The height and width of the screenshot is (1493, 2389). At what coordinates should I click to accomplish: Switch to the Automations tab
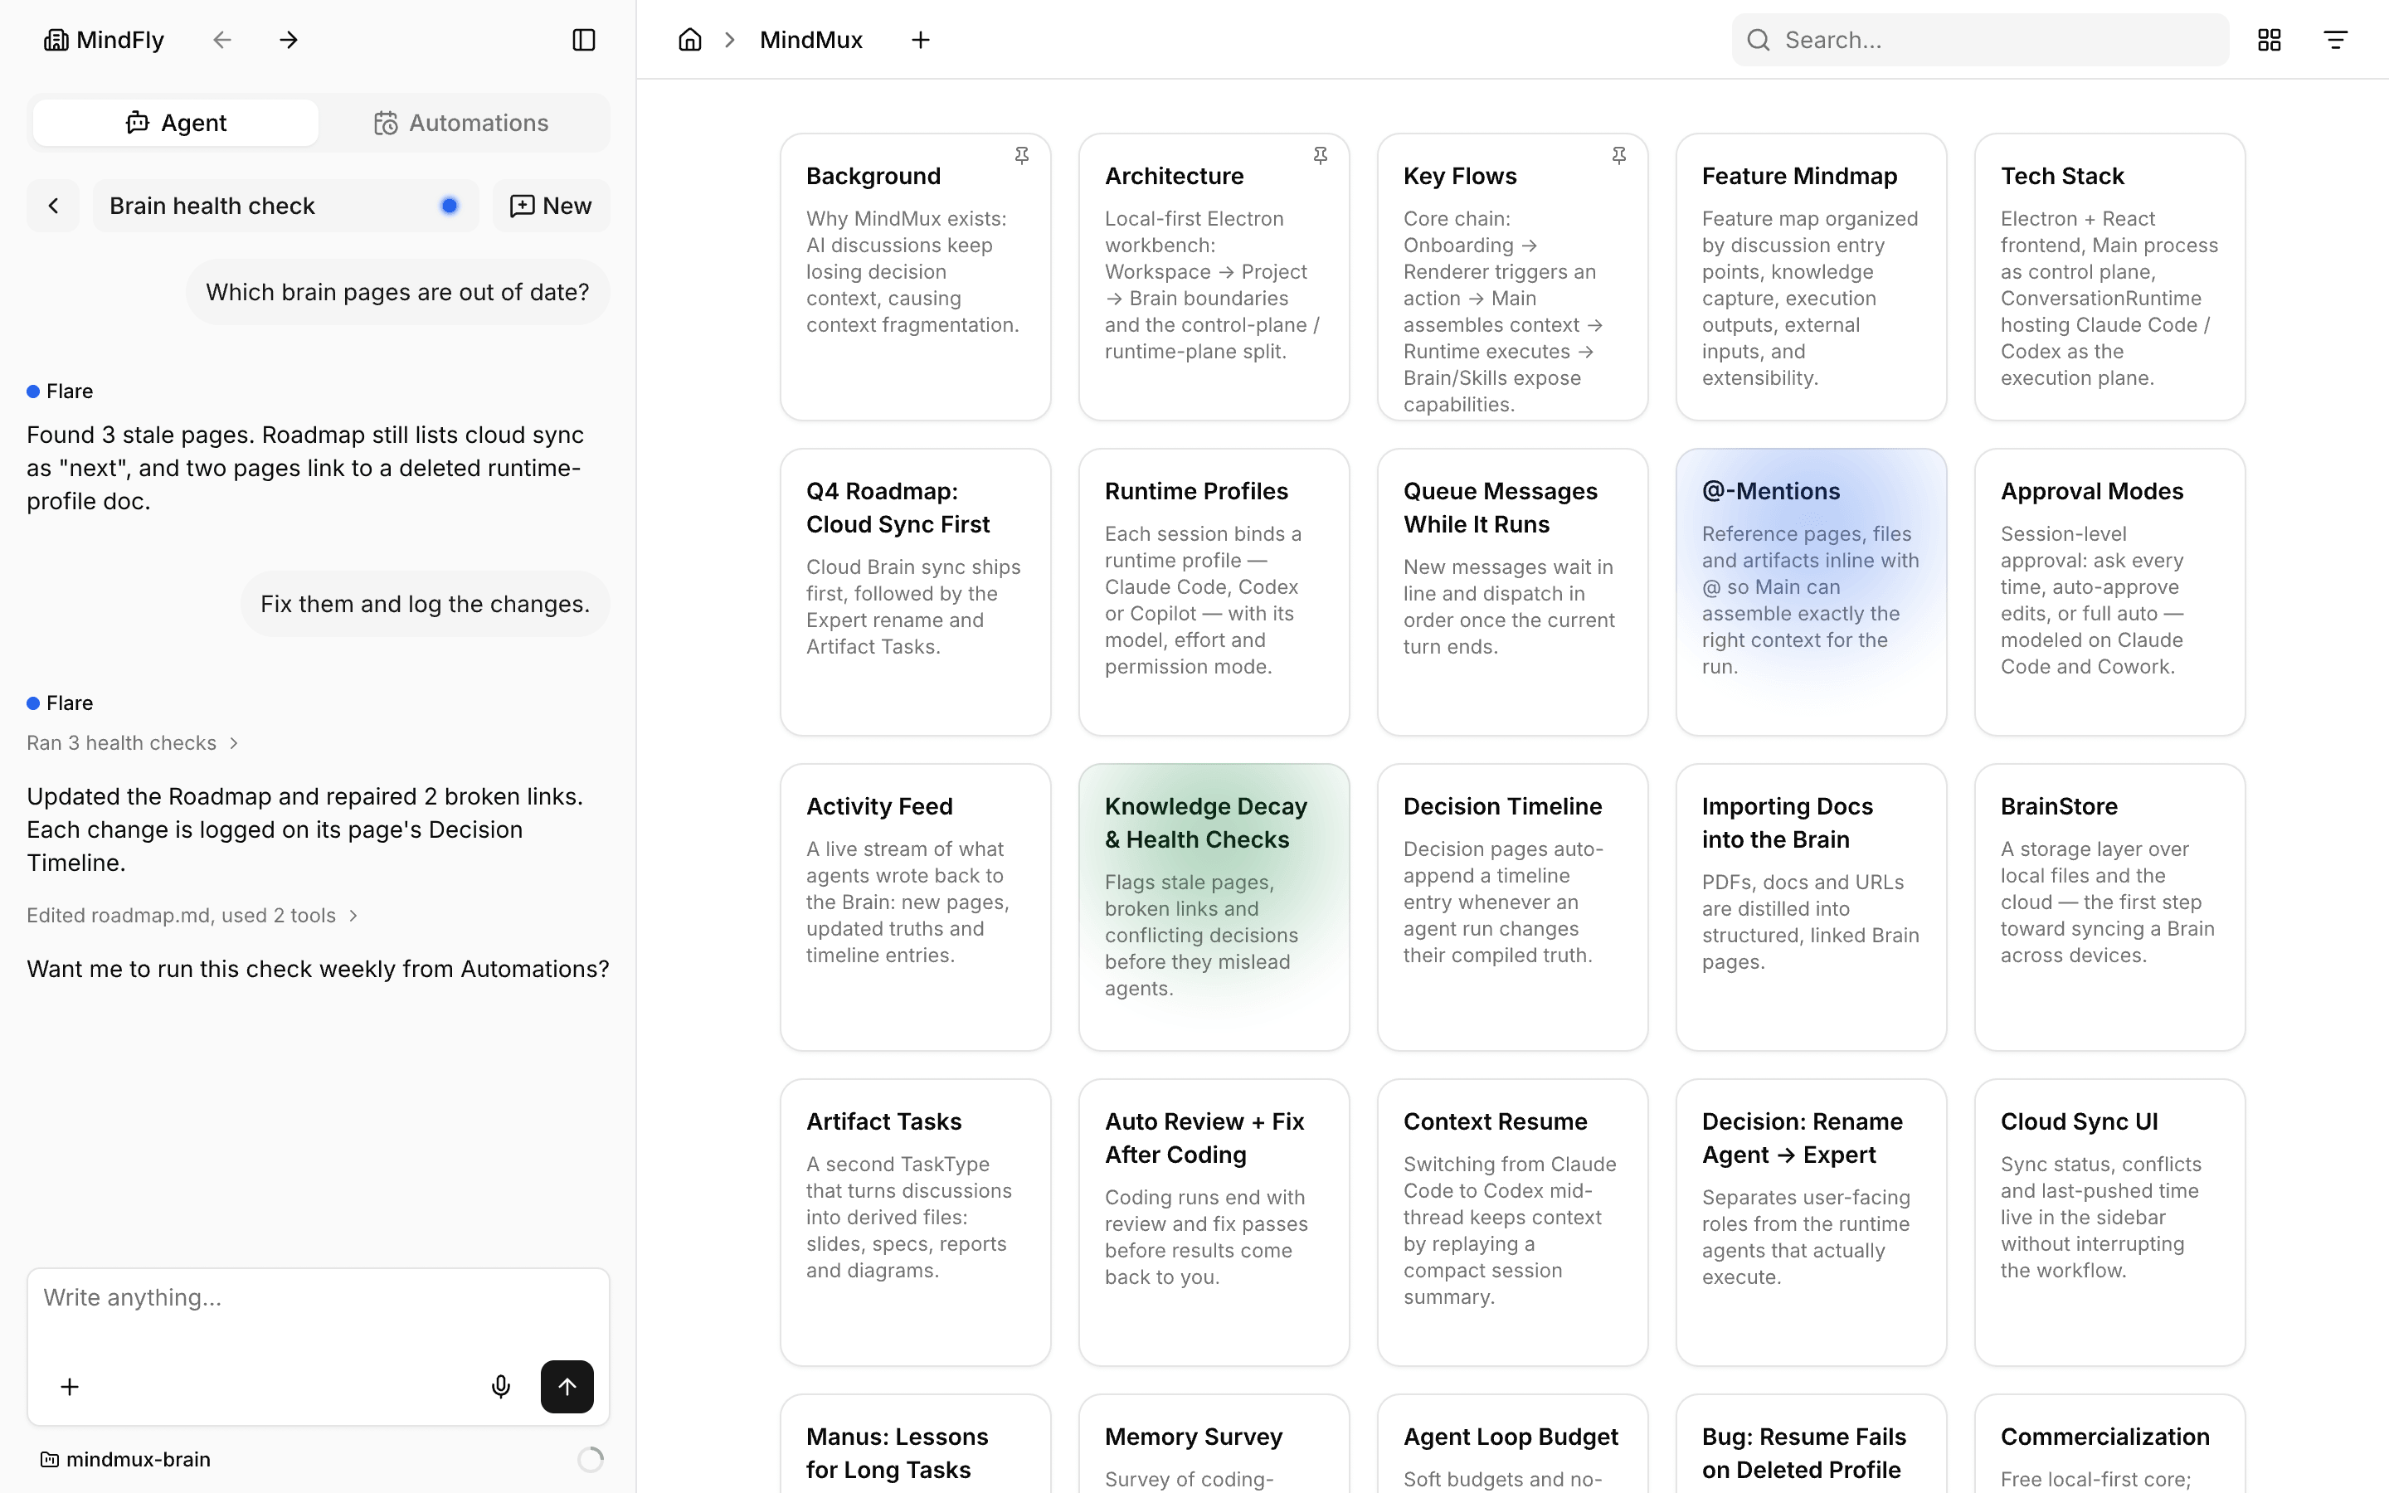[461, 123]
